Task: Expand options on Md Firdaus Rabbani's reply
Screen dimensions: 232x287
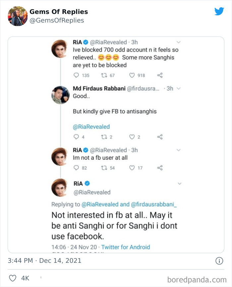Action: pos(179,88)
